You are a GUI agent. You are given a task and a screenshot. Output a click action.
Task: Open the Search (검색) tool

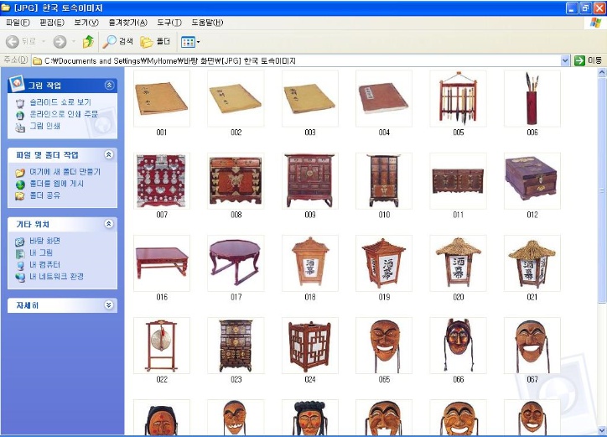(x=117, y=41)
